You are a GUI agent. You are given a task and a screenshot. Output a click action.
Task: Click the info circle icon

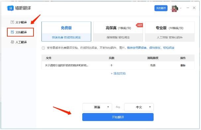pyautogui.click(x=43, y=48)
